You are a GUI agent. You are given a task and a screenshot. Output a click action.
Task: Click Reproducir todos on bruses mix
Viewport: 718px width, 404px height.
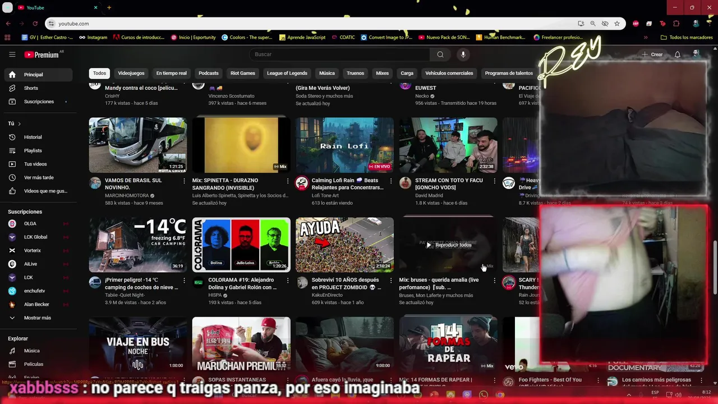tap(449, 245)
